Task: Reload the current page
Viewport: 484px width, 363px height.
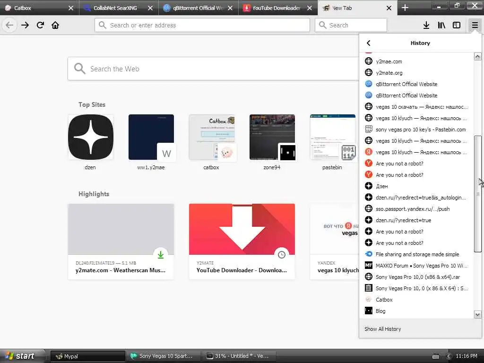Action: point(40,25)
